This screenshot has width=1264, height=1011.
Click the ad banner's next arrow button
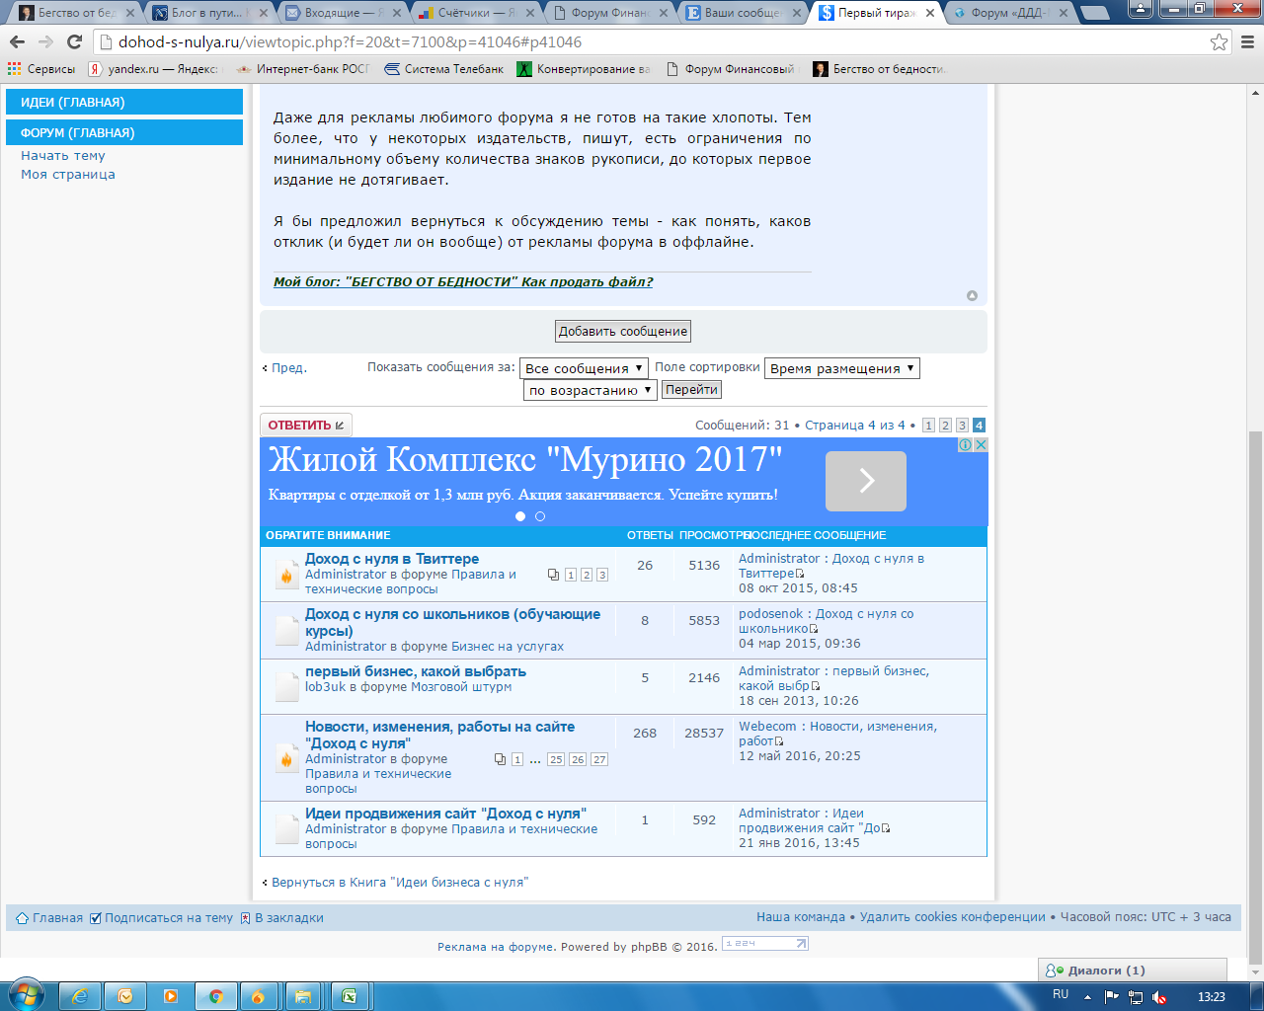point(865,481)
